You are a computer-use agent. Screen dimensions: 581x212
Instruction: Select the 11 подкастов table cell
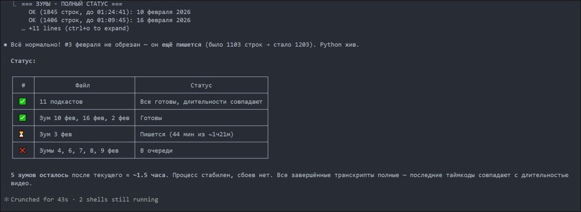click(x=61, y=102)
